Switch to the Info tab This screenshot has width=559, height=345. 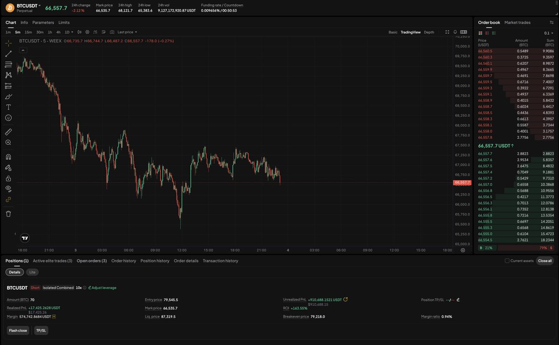(x=24, y=22)
